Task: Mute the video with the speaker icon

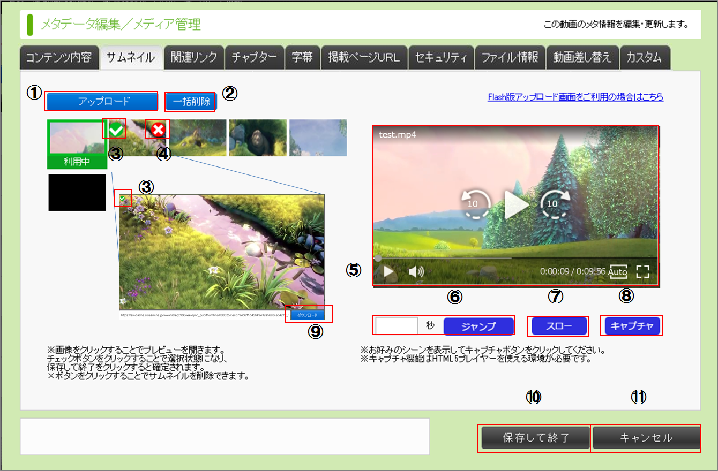Action: click(416, 271)
